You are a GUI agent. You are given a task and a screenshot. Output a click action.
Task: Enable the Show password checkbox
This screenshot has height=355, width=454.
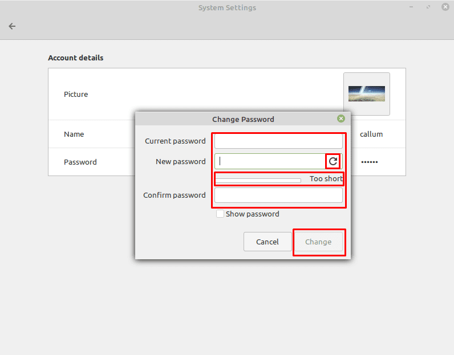[220, 214]
